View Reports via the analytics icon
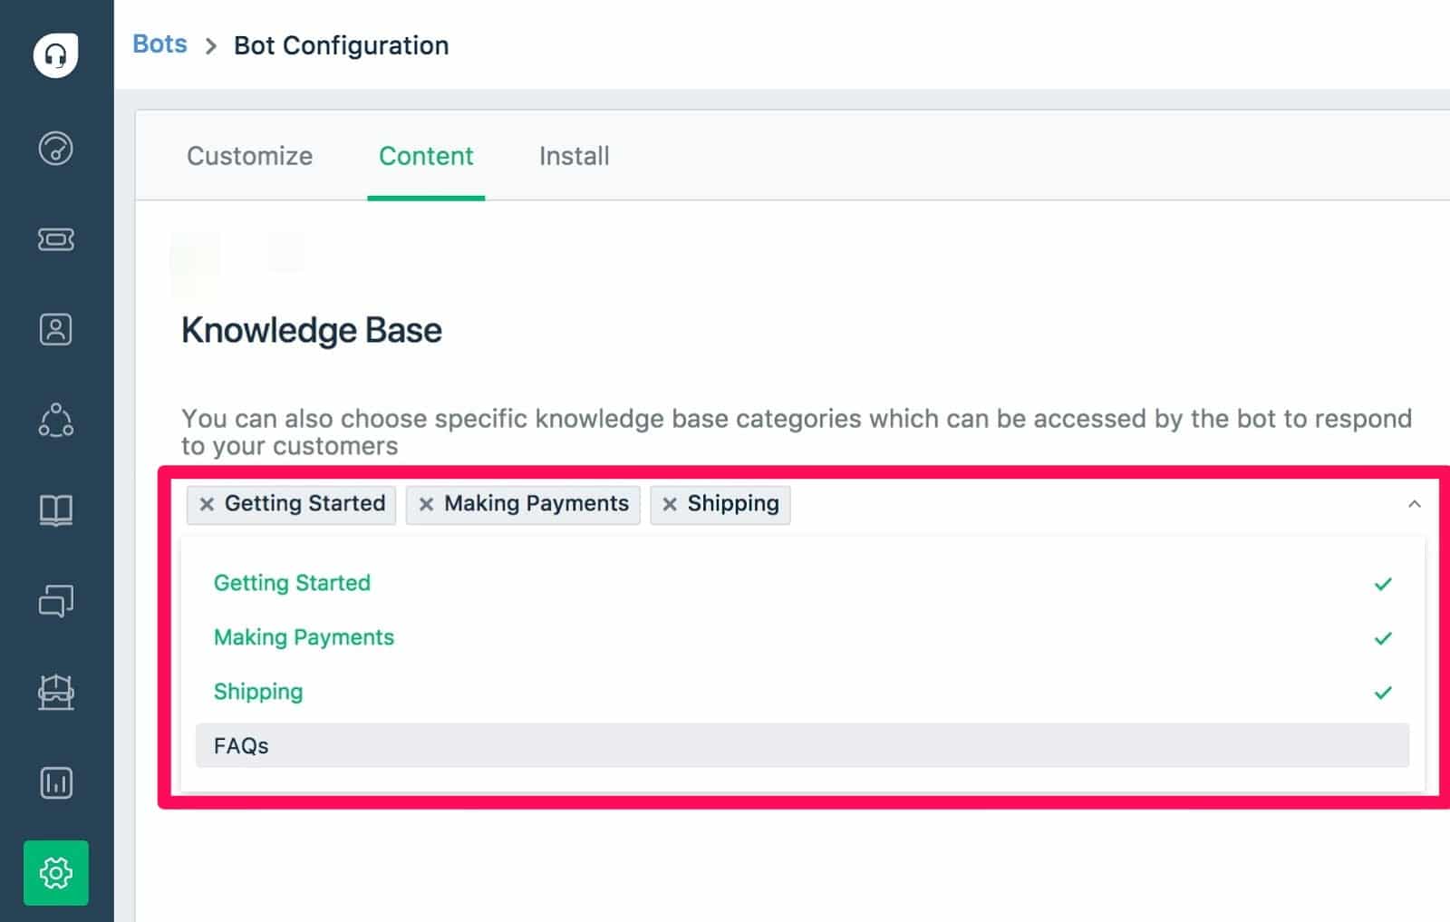Viewport: 1450px width, 922px height. [56, 782]
